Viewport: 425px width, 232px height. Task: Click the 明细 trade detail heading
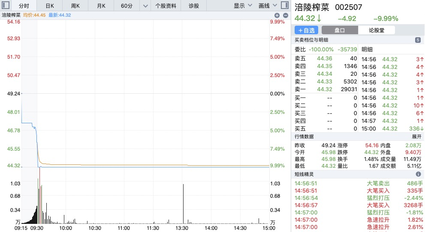367,50
